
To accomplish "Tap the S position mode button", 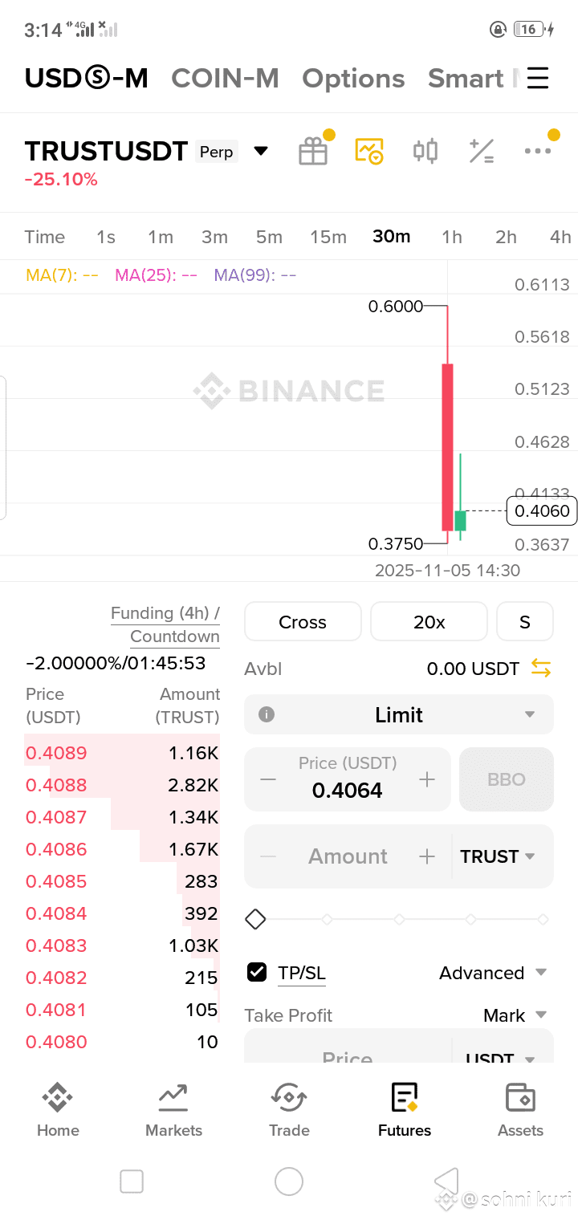I will tap(525, 622).
